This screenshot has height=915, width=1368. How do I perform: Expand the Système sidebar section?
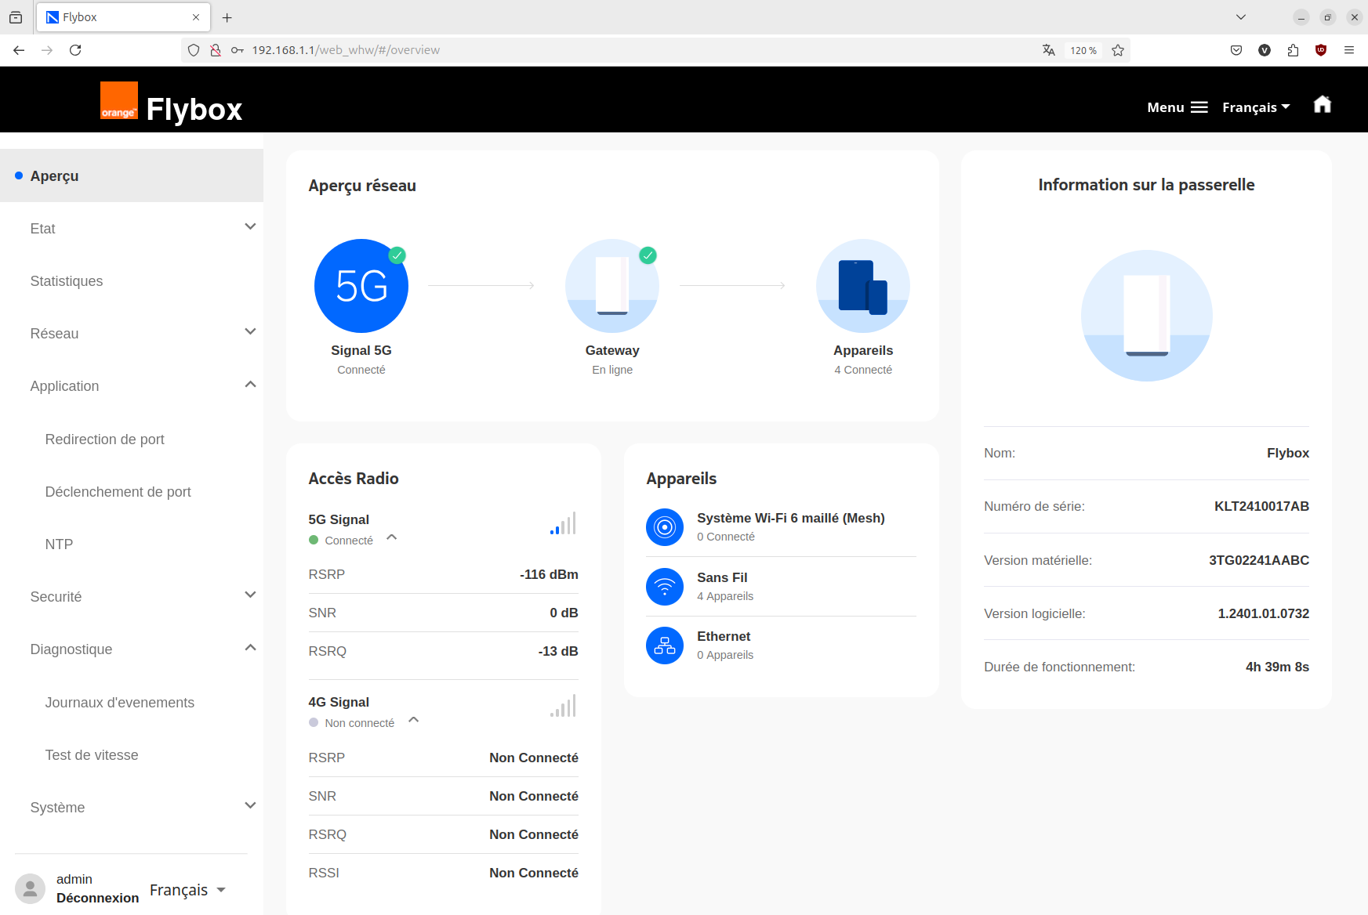250,806
